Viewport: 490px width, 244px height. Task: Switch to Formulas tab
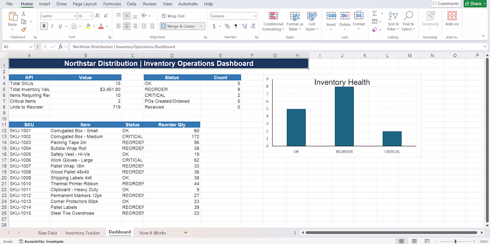[112, 4]
